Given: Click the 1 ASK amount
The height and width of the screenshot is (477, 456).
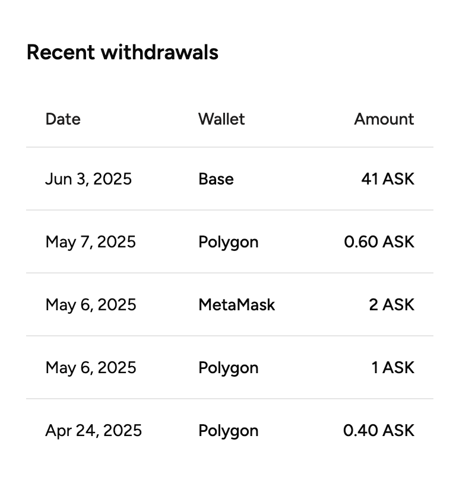Looking at the screenshot, I should point(392,368).
